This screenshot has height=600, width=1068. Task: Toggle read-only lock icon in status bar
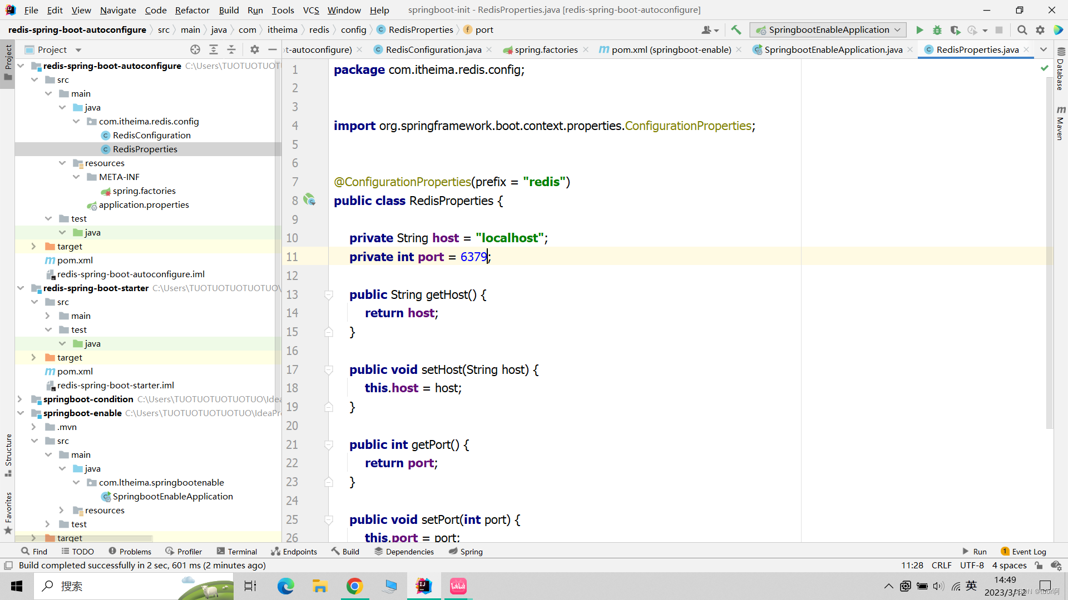pyautogui.click(x=1039, y=566)
